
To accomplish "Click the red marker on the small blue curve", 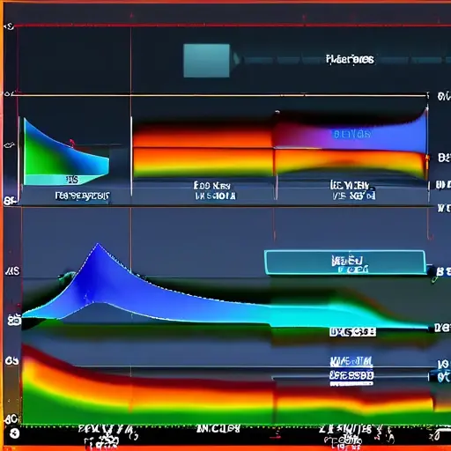I will [71, 144].
